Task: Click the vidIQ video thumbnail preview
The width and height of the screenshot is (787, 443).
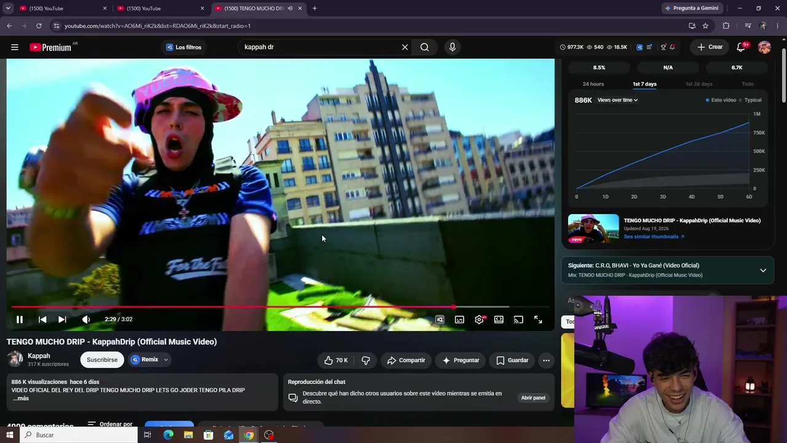Action: pyautogui.click(x=593, y=229)
